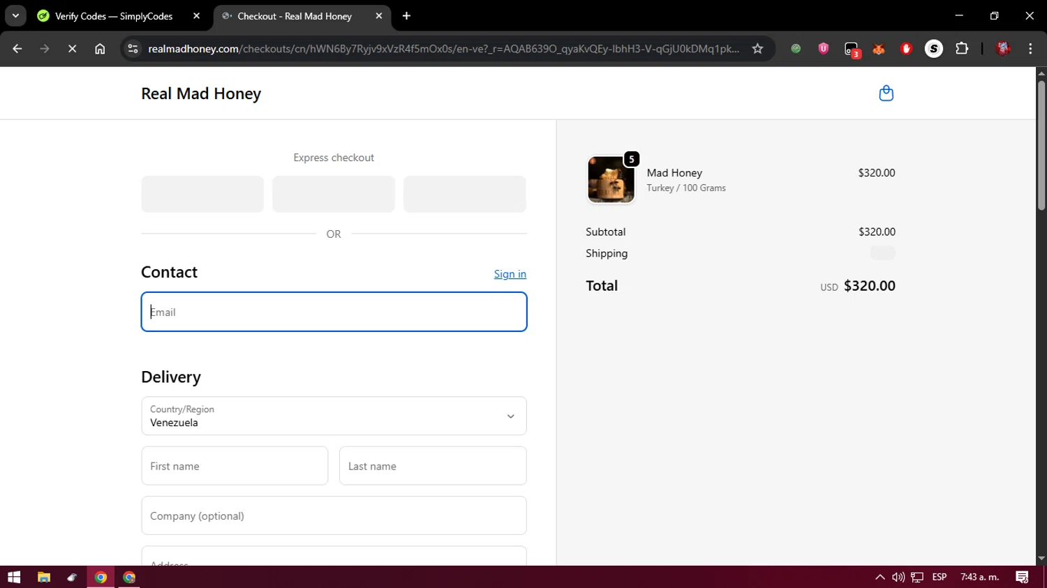Open site information icon in address bar

pos(133,49)
